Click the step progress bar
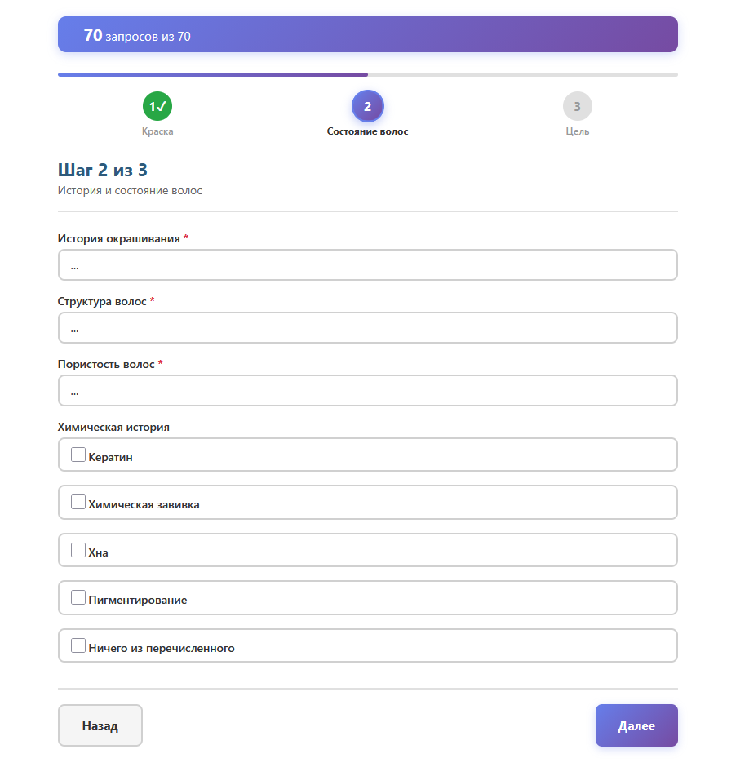749x776 pixels. coord(367,75)
